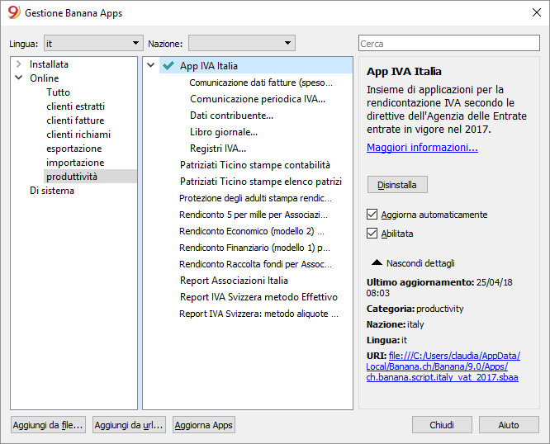
Task: Toggle Aggiorna automaticamente checkbox
Action: 372,214
